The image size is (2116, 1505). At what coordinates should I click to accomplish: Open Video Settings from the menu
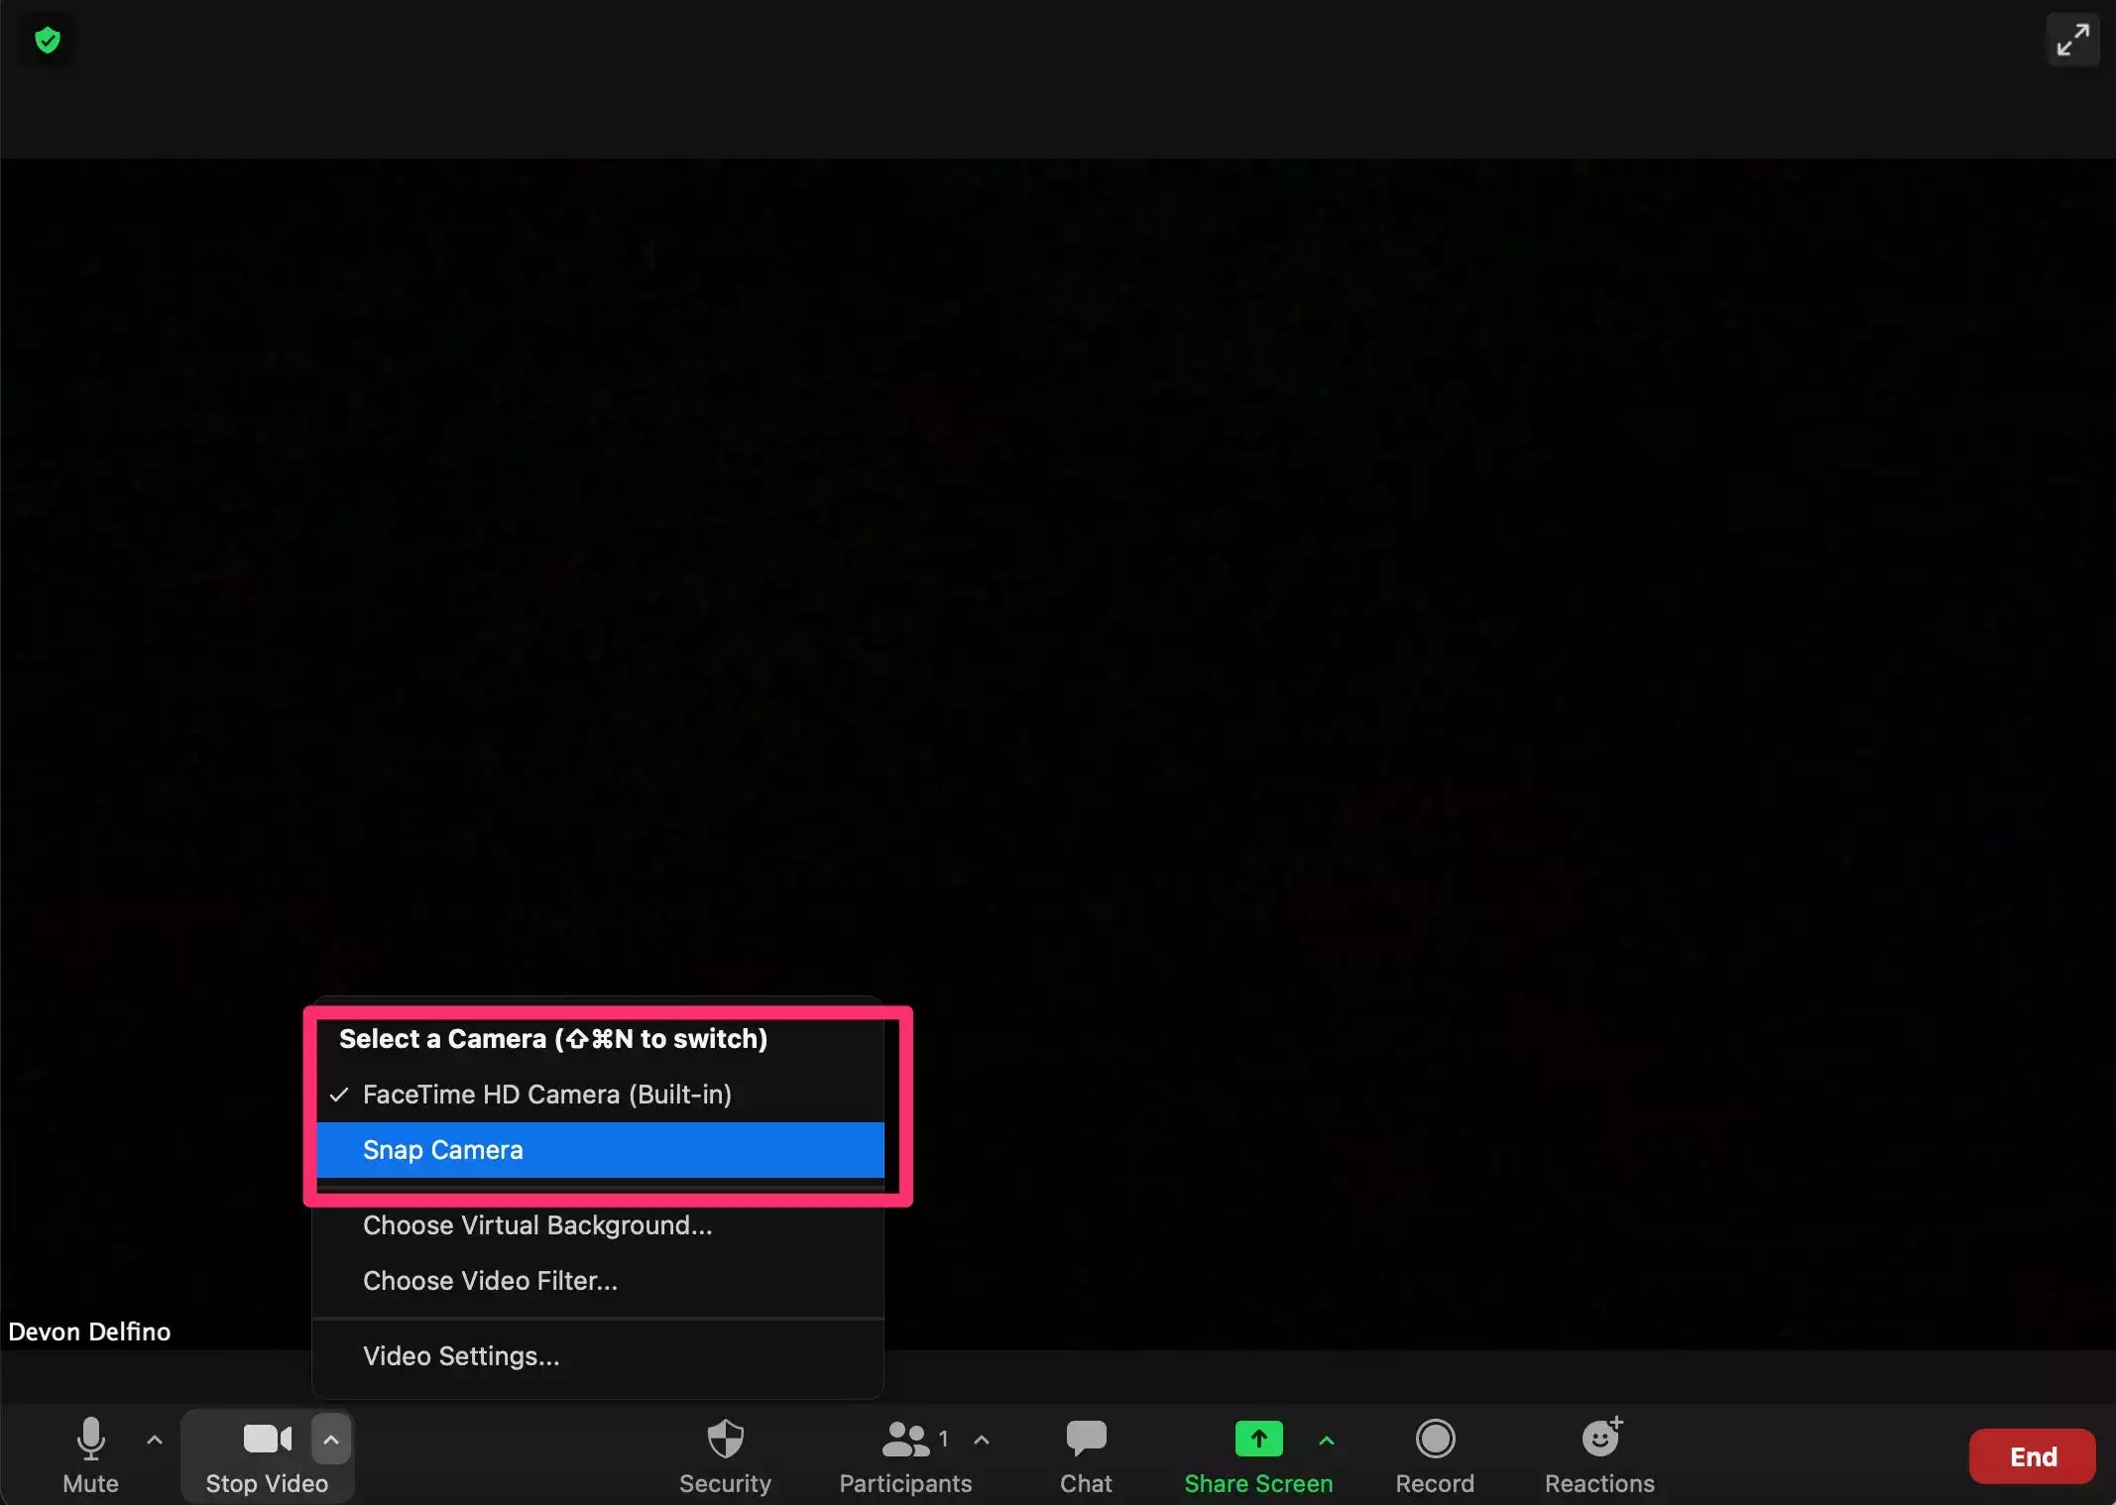461,1356
